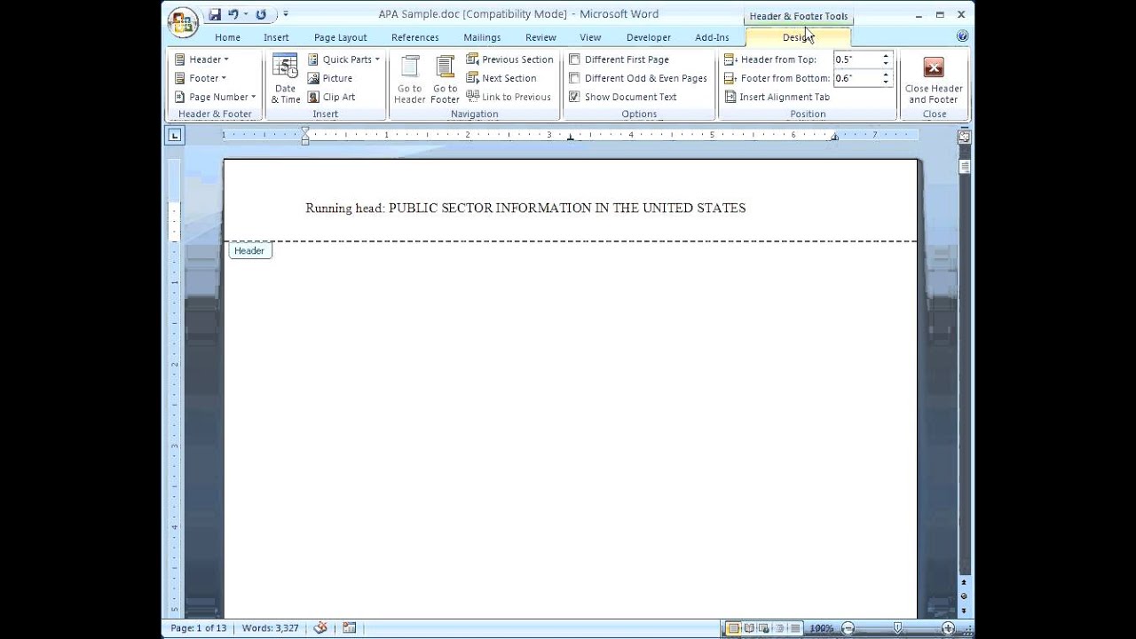Insert a Picture into the header
Image resolution: width=1136 pixels, height=639 pixels.
[330, 78]
